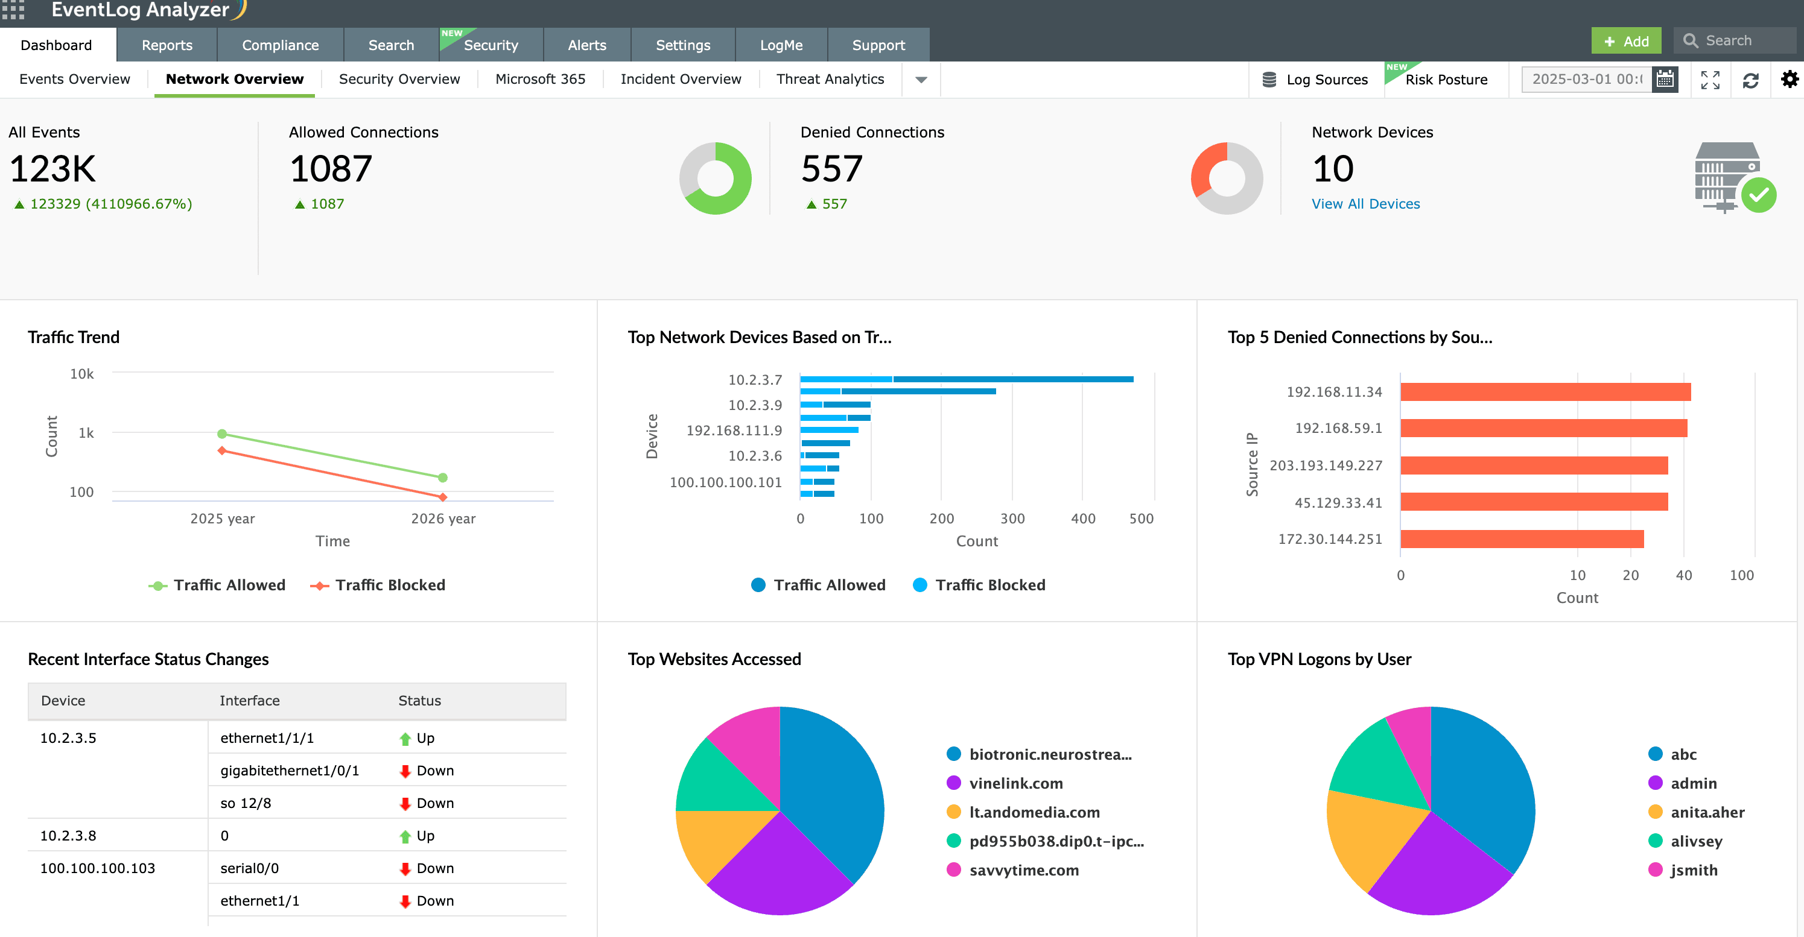This screenshot has width=1804, height=937.
Task: Click the green Up arrow for ethernet1/1/1
Action: [405, 738]
